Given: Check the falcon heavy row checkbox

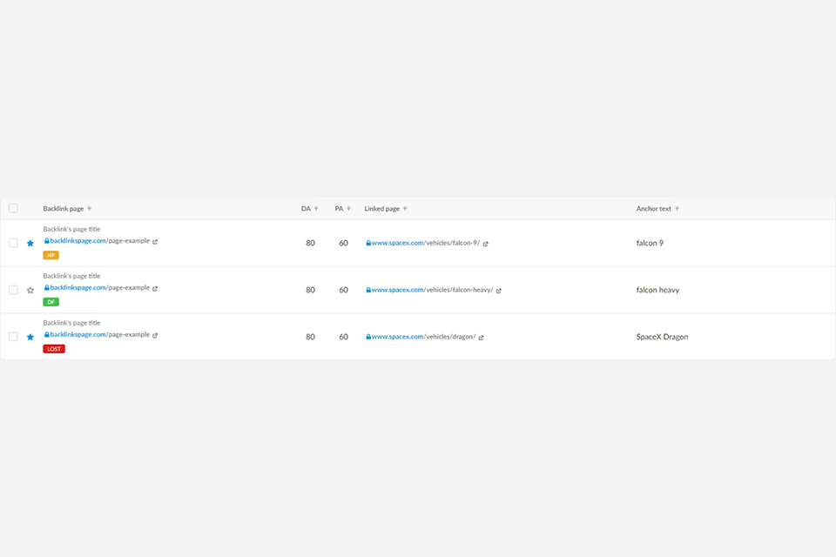Looking at the screenshot, I should coord(13,290).
